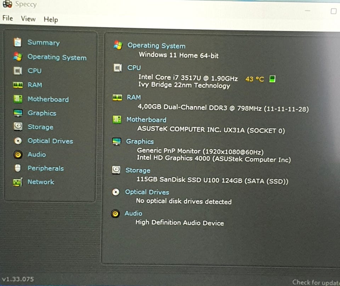Viewport: 340px width, 286px height.
Task: Click the Motherboard icon in sidebar
Action: click(18, 99)
